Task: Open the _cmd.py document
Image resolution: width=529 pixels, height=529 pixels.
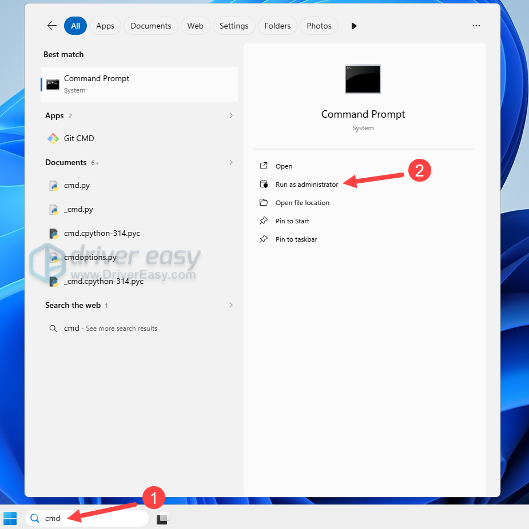Action: point(139,209)
